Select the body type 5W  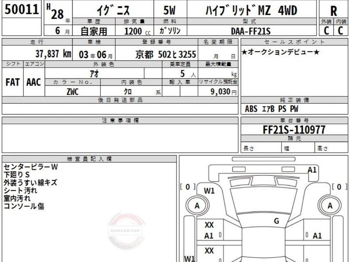[169, 10]
